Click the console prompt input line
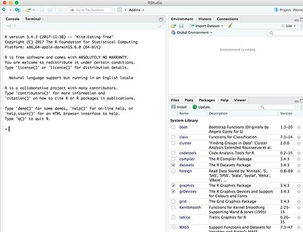Screen dimensions: 303x232 point(85,129)
